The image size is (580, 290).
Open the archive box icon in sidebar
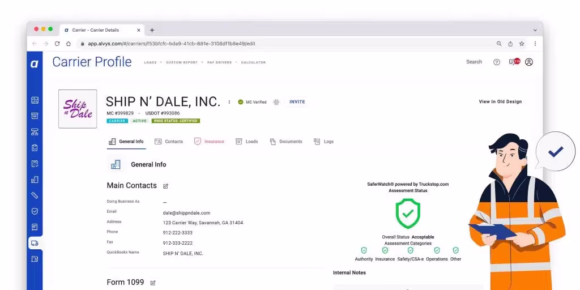click(35, 116)
